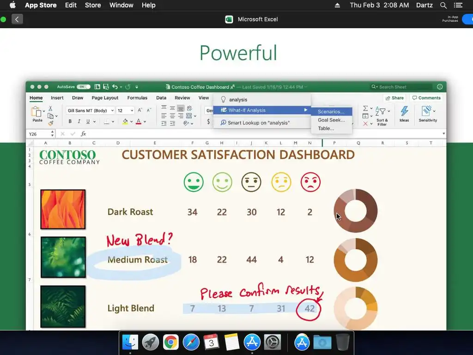Switch to the Page Layout tab
Image resolution: width=473 pixels, height=355 pixels.
pos(105,98)
